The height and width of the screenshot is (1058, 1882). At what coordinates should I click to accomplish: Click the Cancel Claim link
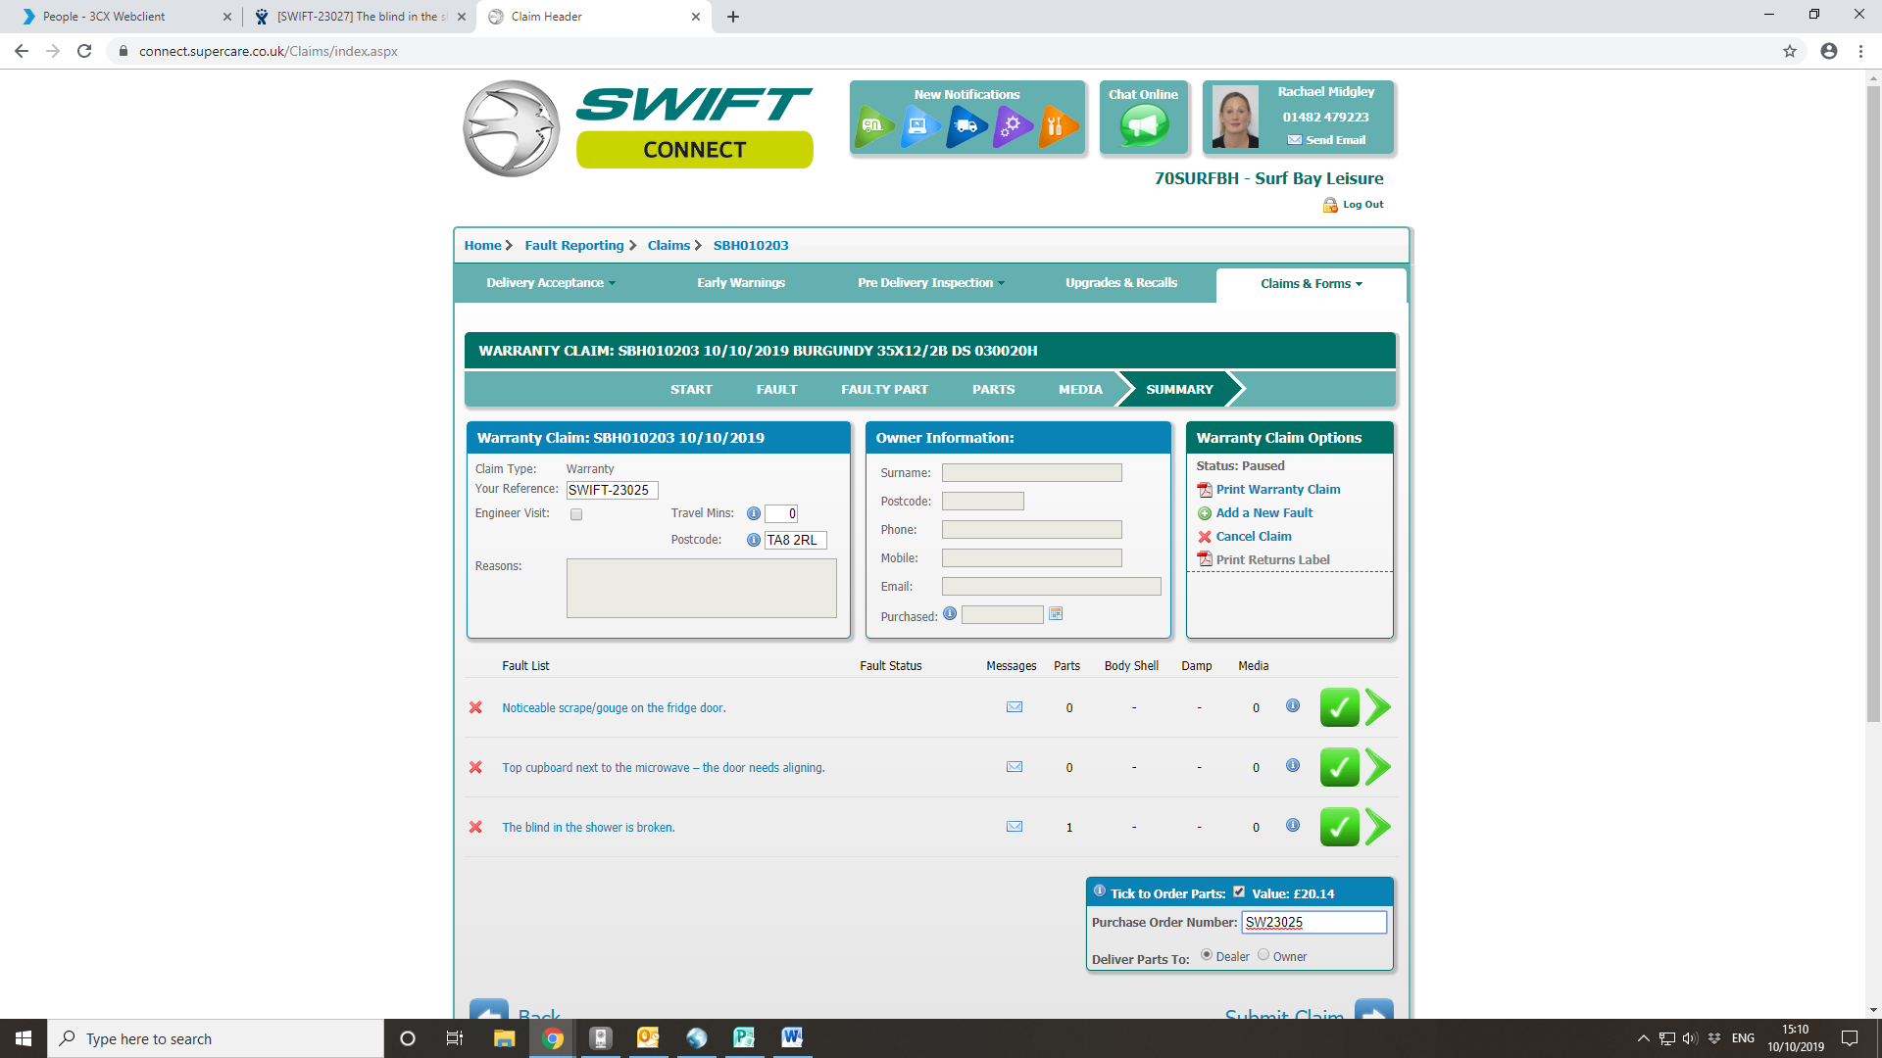(1253, 537)
